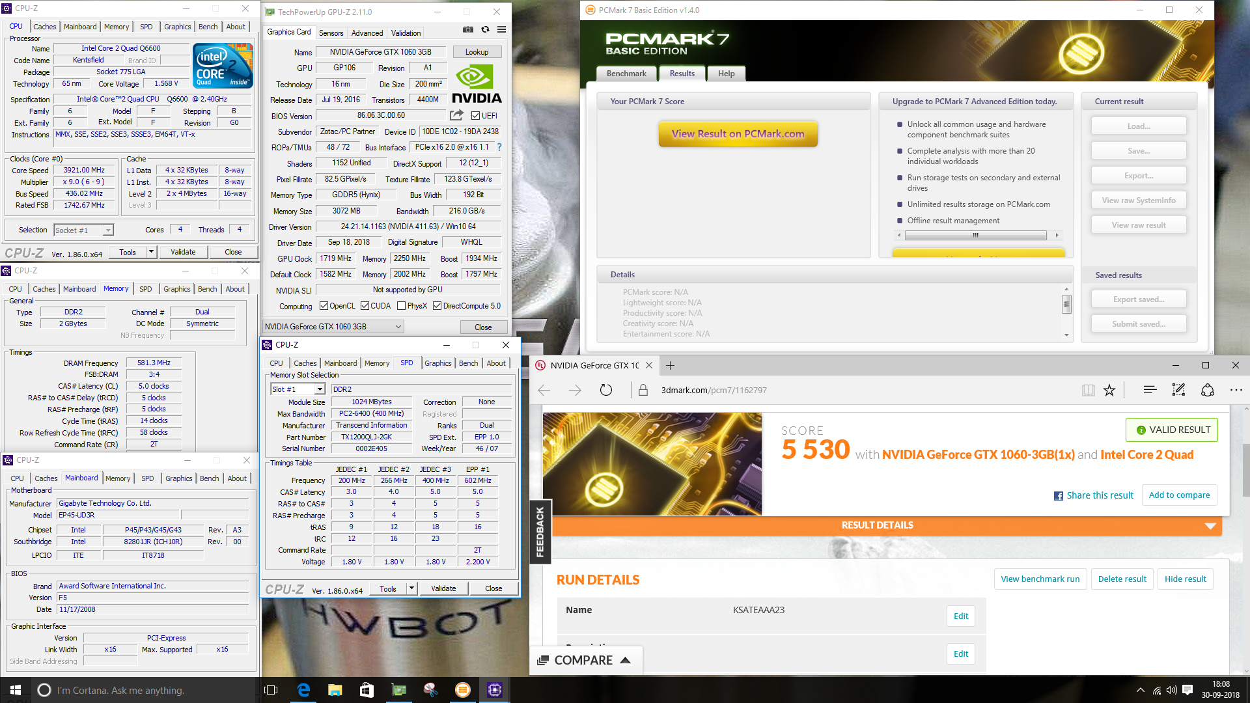Click Validate button in top CPU-Z
The height and width of the screenshot is (703, 1250).
(183, 252)
